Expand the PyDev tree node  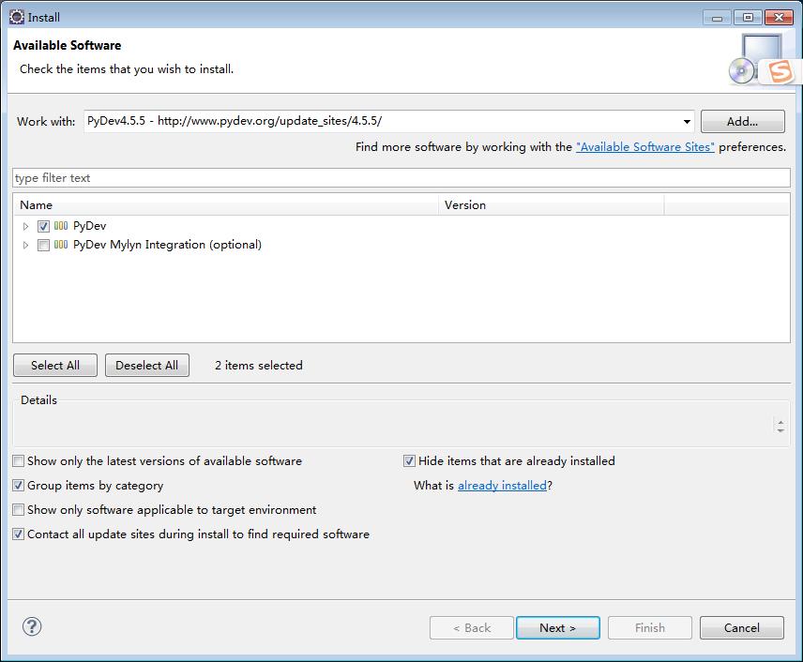25,226
